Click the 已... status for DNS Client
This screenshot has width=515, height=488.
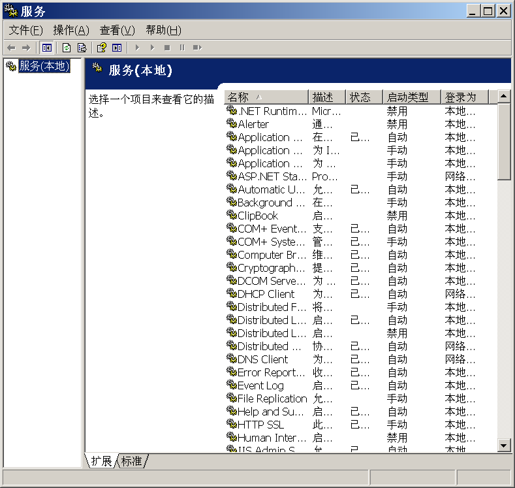coord(360,359)
